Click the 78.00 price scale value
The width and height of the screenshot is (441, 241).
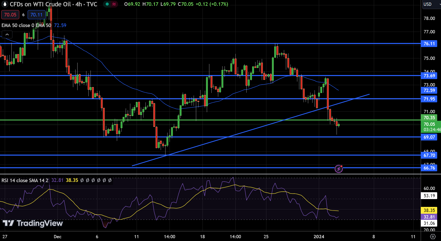pyautogui.click(x=429, y=18)
